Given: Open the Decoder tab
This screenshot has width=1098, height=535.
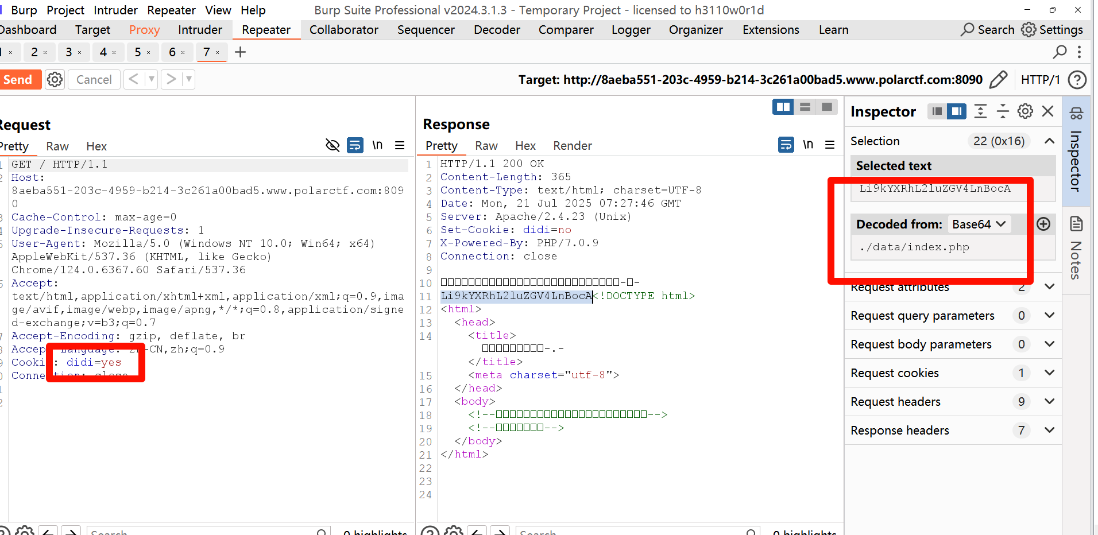Looking at the screenshot, I should (x=497, y=30).
